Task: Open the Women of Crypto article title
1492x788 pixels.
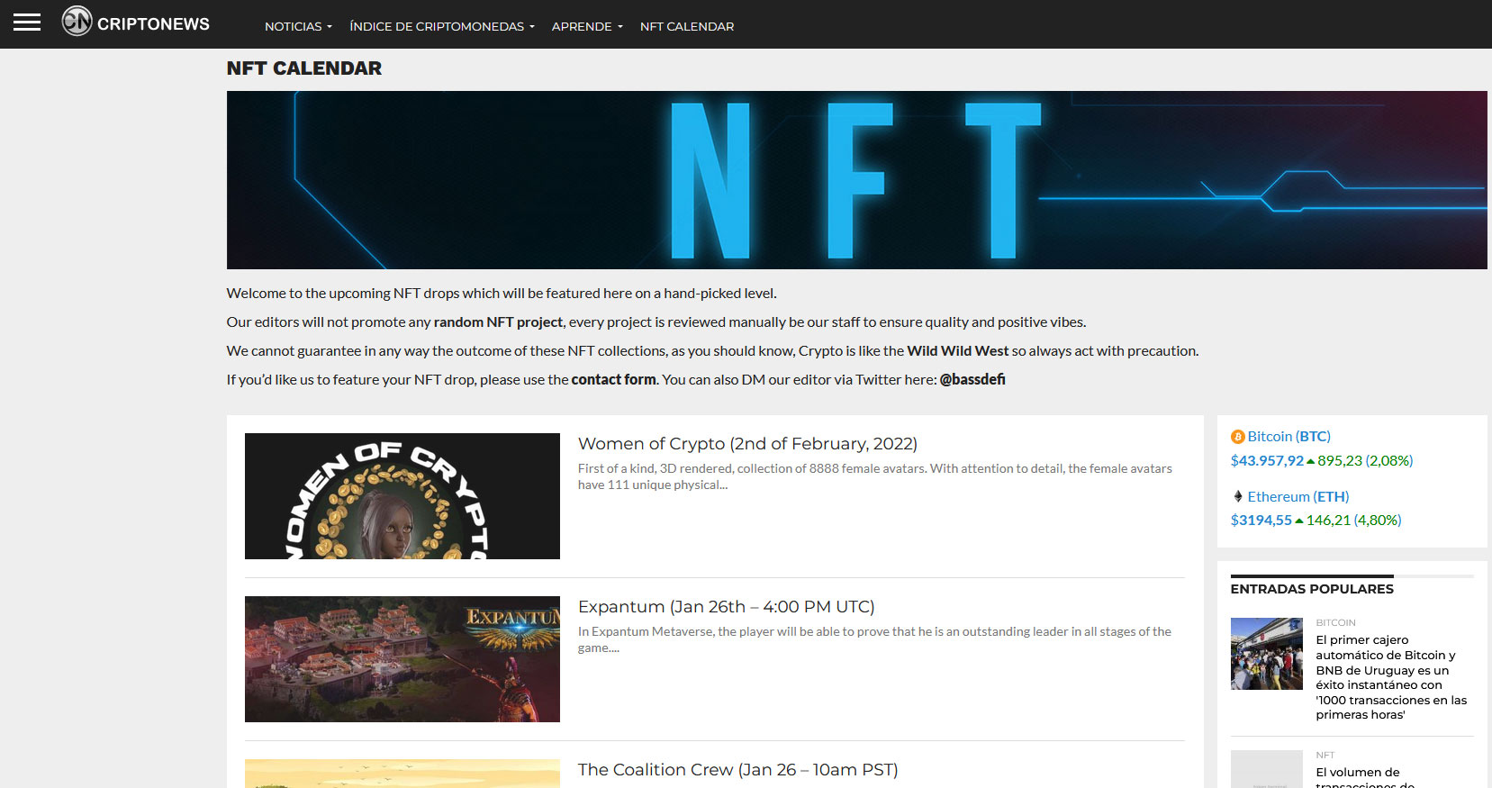Action: 747,444
